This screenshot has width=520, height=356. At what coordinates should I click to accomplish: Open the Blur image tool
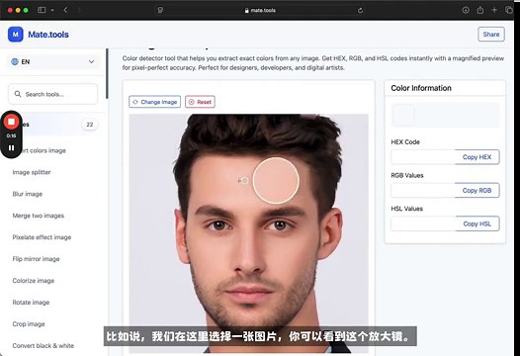click(x=28, y=194)
